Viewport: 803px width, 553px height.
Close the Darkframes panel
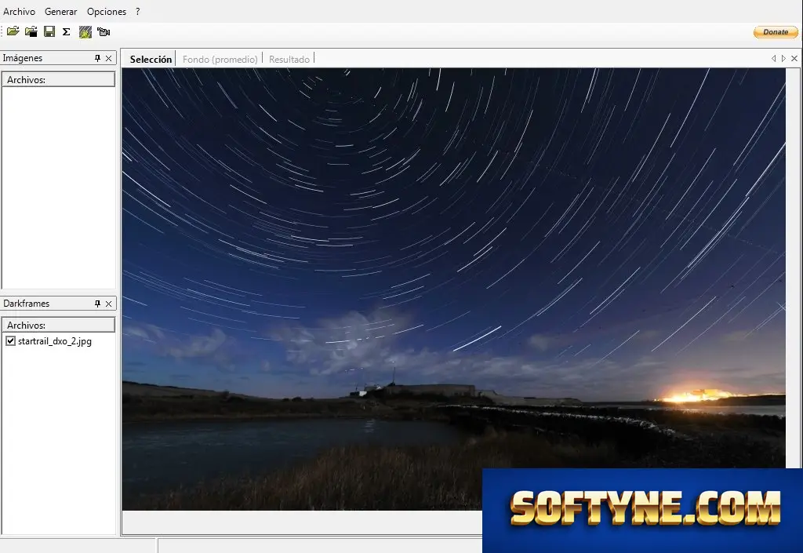click(108, 304)
